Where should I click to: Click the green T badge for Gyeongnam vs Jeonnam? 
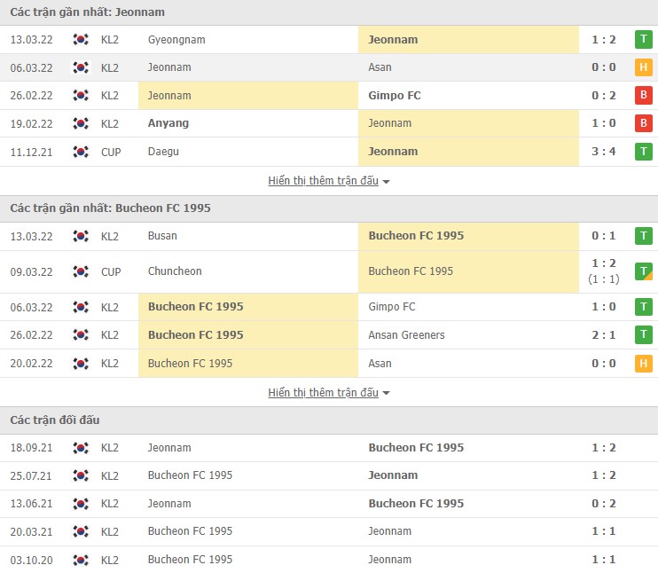pyautogui.click(x=643, y=39)
